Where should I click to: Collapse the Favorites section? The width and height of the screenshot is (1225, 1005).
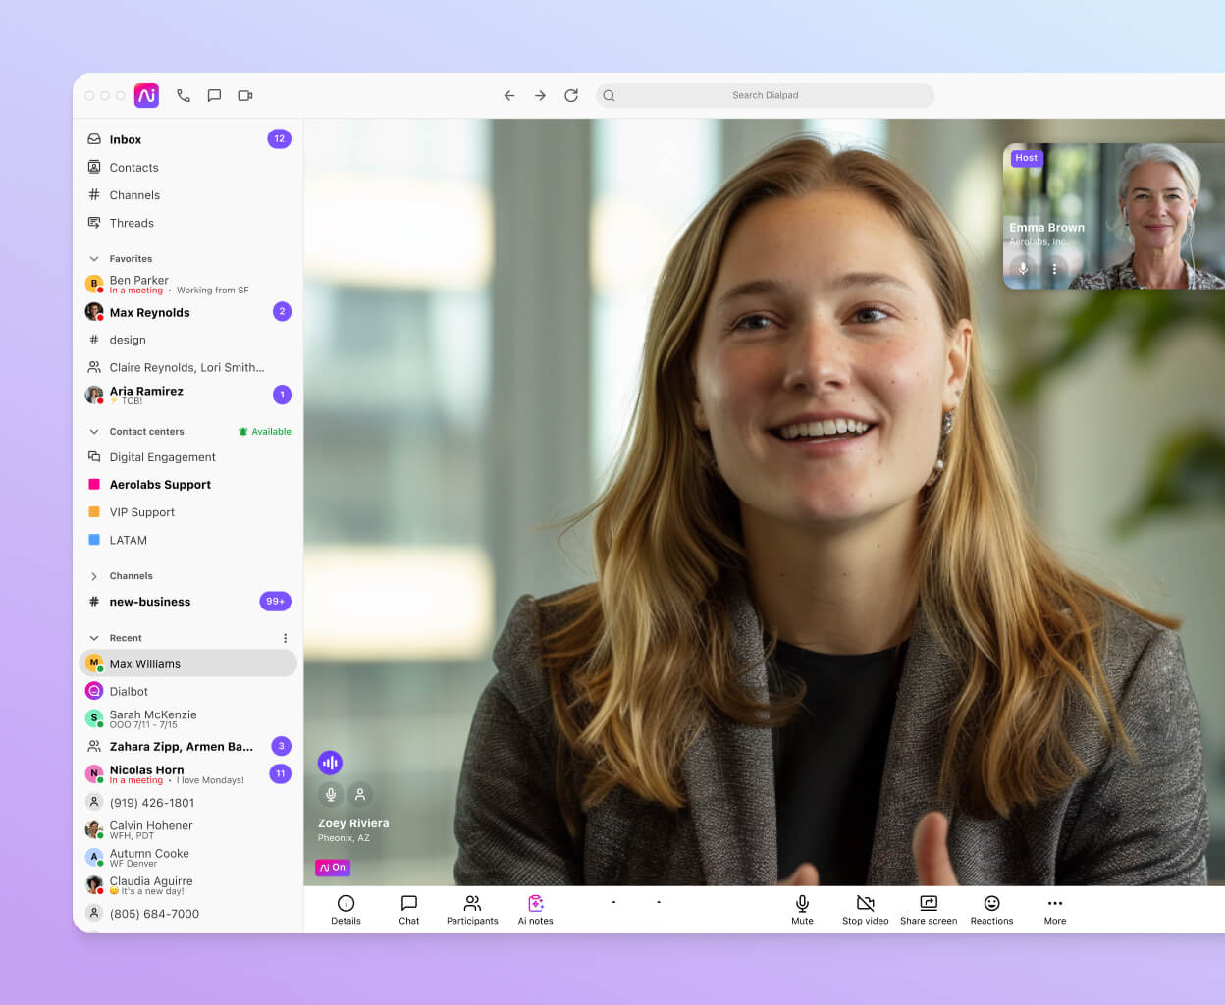click(x=93, y=258)
